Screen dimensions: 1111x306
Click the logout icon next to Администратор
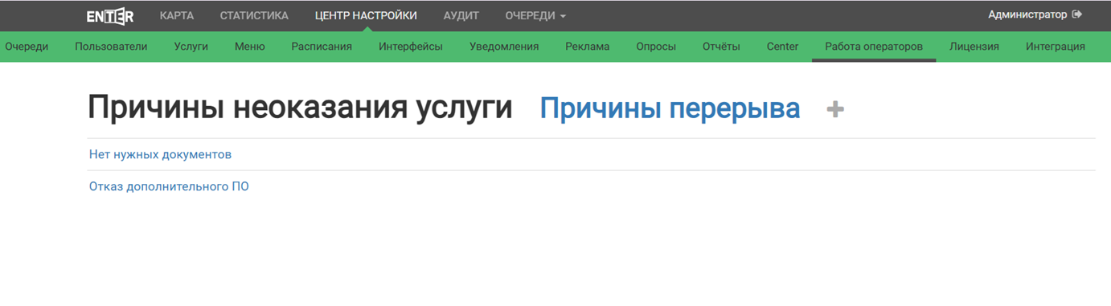pos(1077,14)
